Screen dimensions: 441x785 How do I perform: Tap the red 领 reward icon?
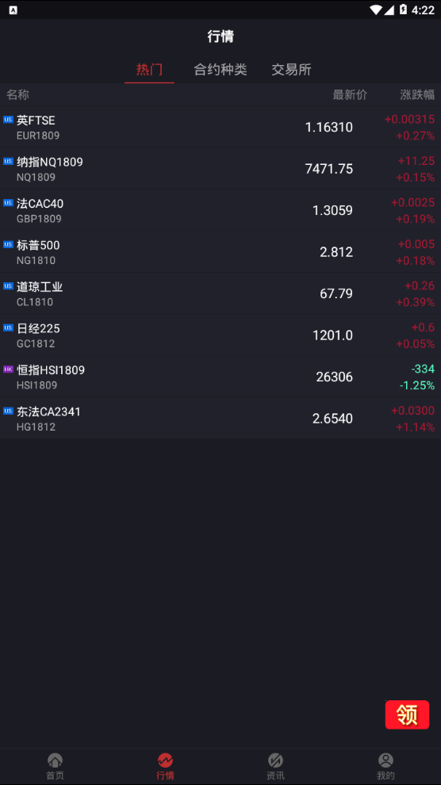407,714
